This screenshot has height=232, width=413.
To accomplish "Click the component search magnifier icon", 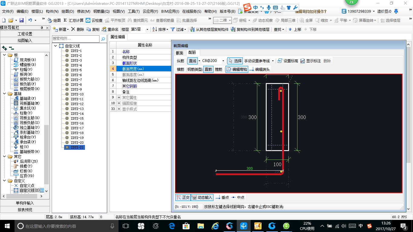I will click(103, 39).
